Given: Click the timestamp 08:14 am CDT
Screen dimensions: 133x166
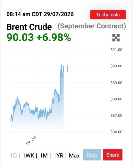Looking at the screenshot, I should [x=24, y=14].
